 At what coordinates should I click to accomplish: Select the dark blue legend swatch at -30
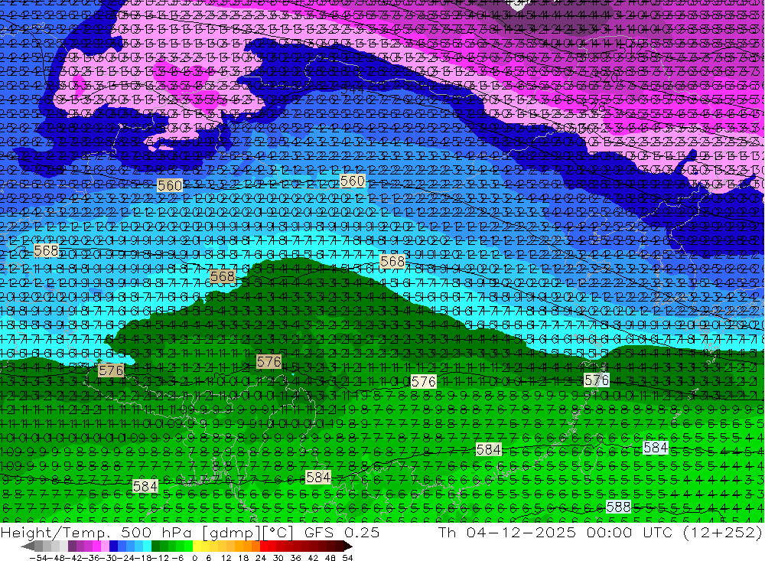click(x=113, y=546)
